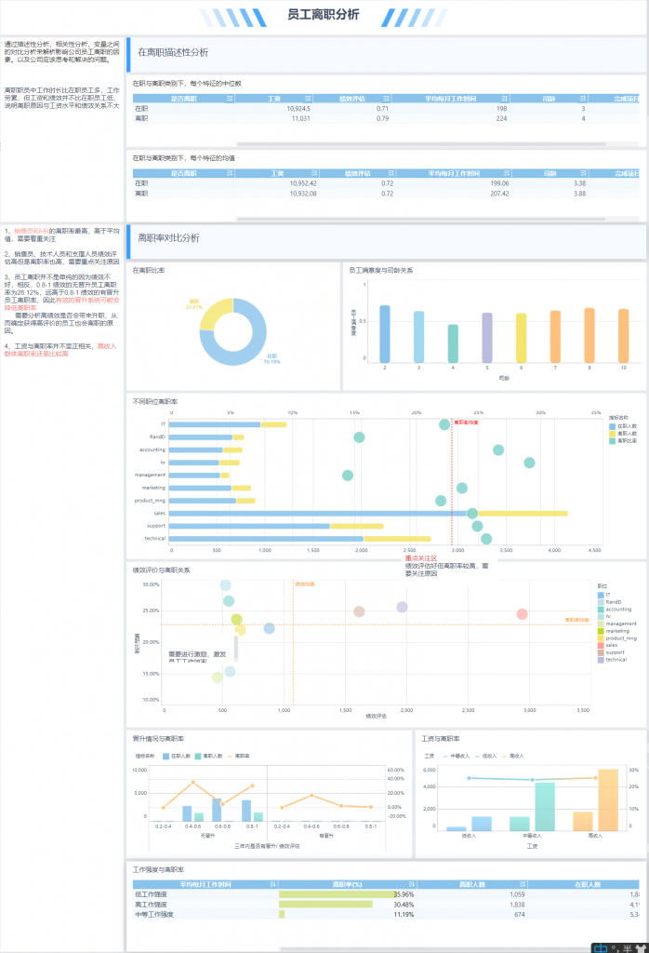Click the satisfaction bar for 司龄 10
Screen dimensions: 649x953
624,336
